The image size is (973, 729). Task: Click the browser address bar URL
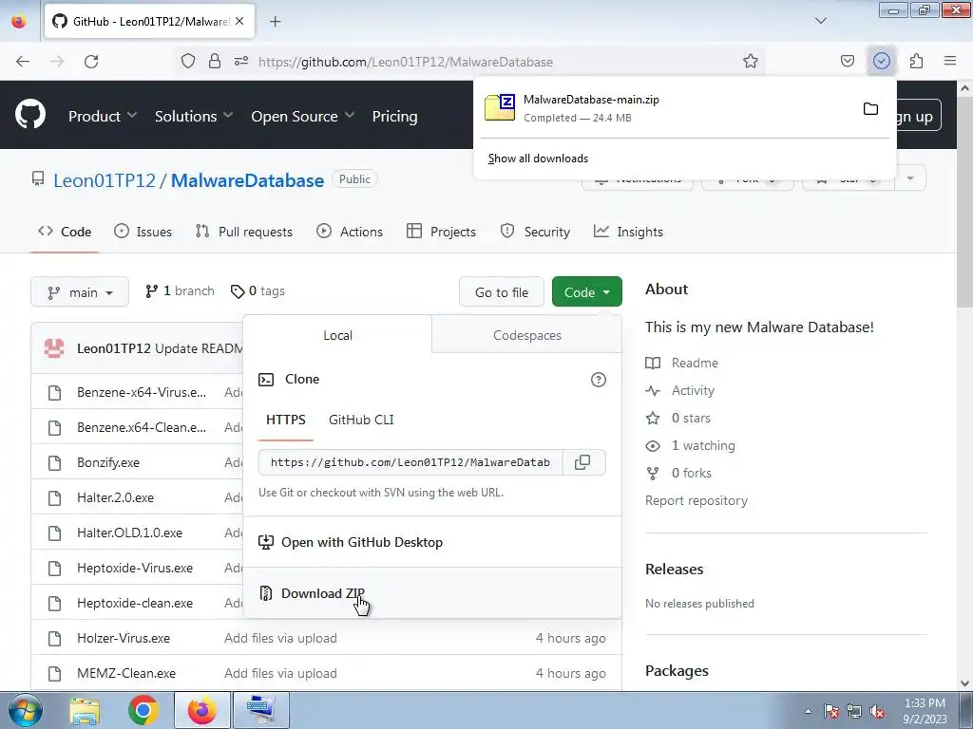[x=405, y=62]
